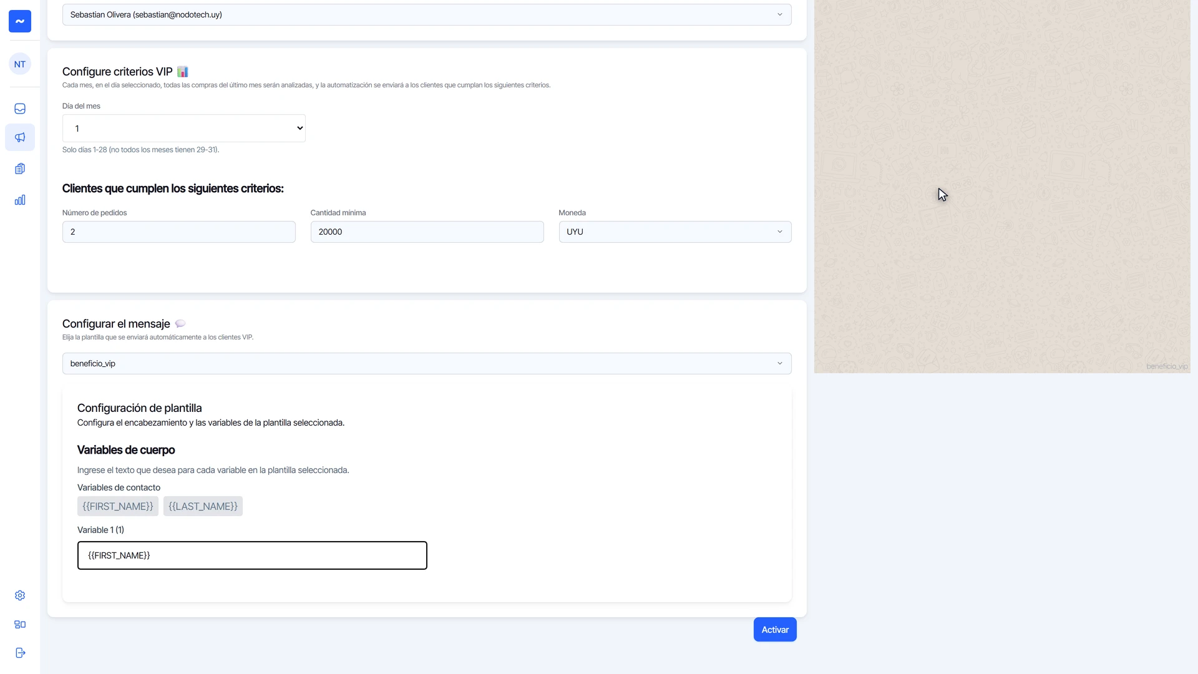Viewport: 1198px width, 674px height.
Task: Click the Clientes que cumplen criterios heading
Action: tap(173, 188)
